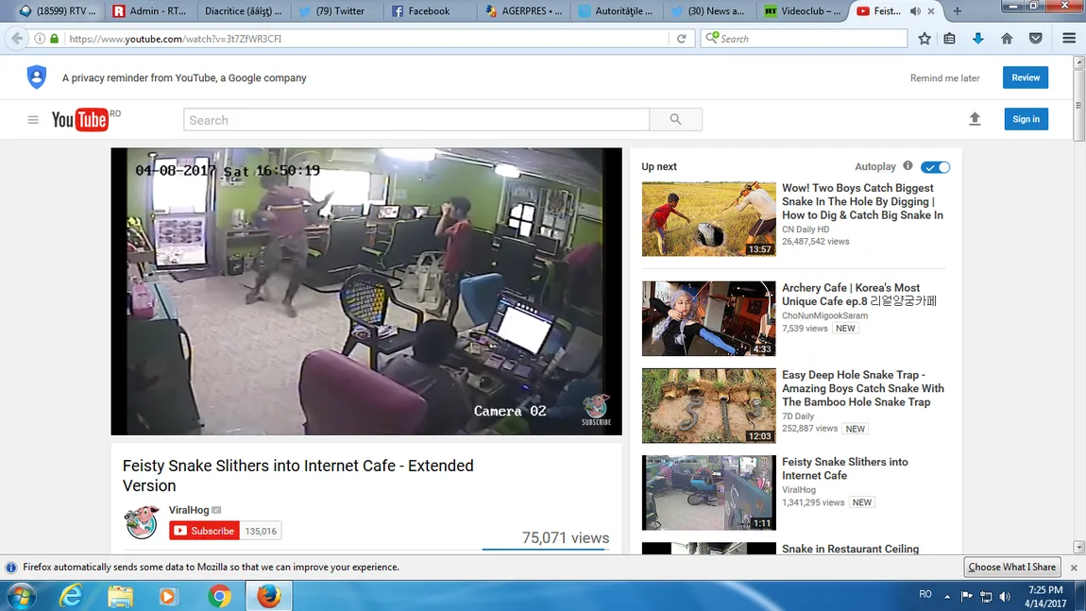Click the Sign in button

coord(1026,119)
